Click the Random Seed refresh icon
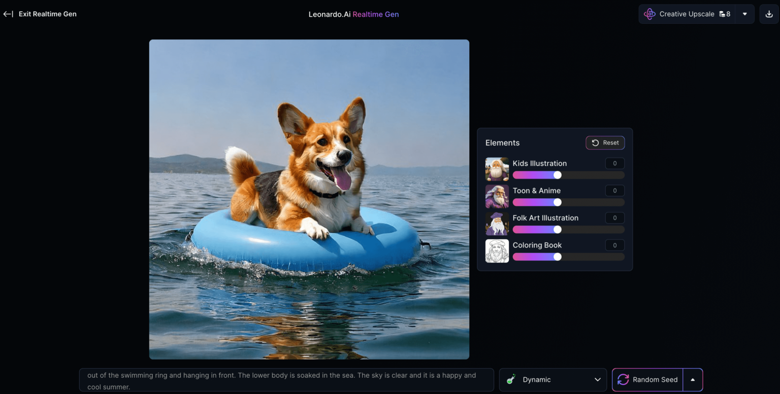 click(x=623, y=380)
